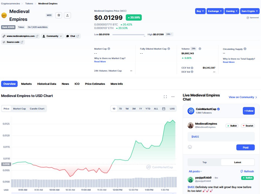Change the 24h low/high range dropdown
The image size is (261, 194).
coord(169,34)
